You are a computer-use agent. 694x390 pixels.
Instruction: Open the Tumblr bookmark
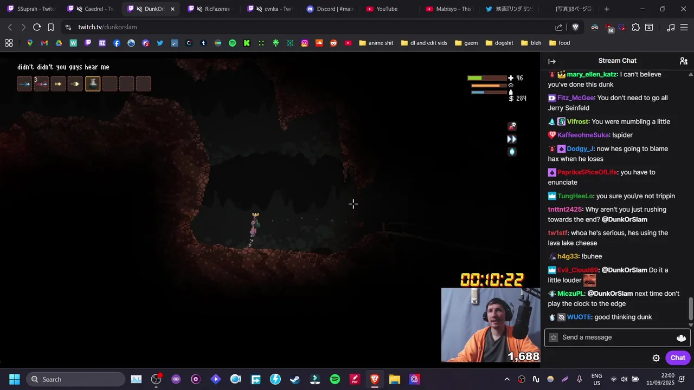coord(203,43)
